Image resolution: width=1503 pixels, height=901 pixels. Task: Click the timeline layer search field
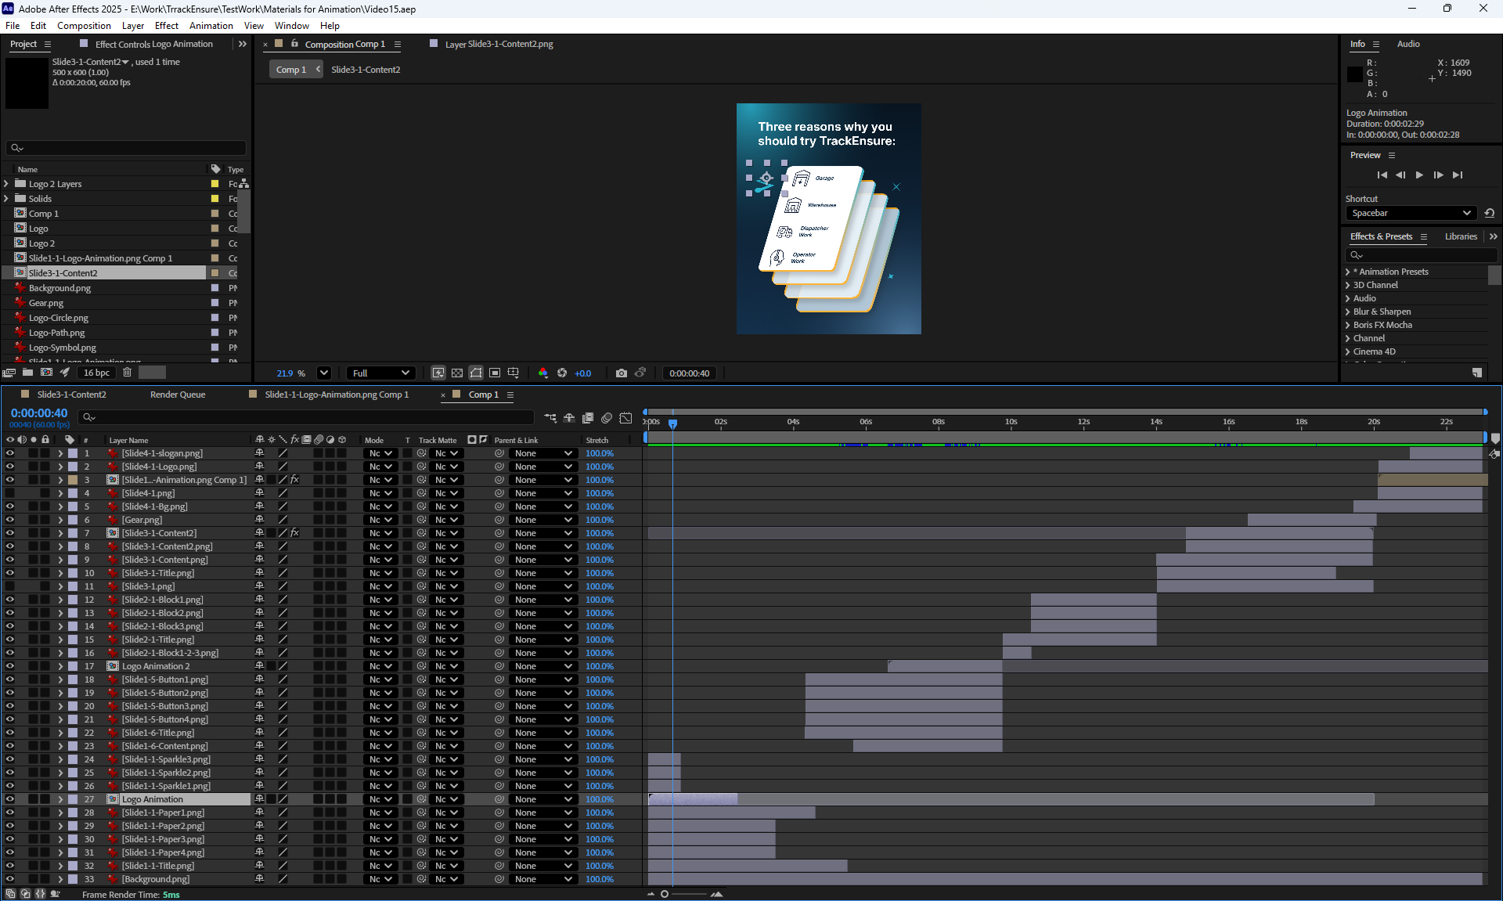pyautogui.click(x=306, y=417)
